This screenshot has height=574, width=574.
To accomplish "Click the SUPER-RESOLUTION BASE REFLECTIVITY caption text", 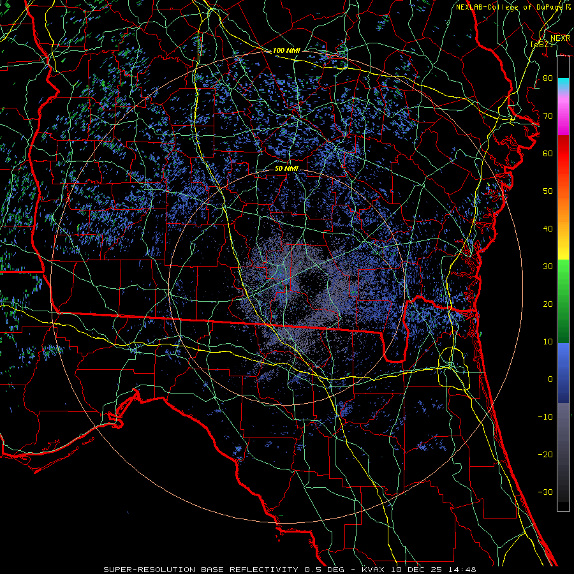I will [201, 570].
